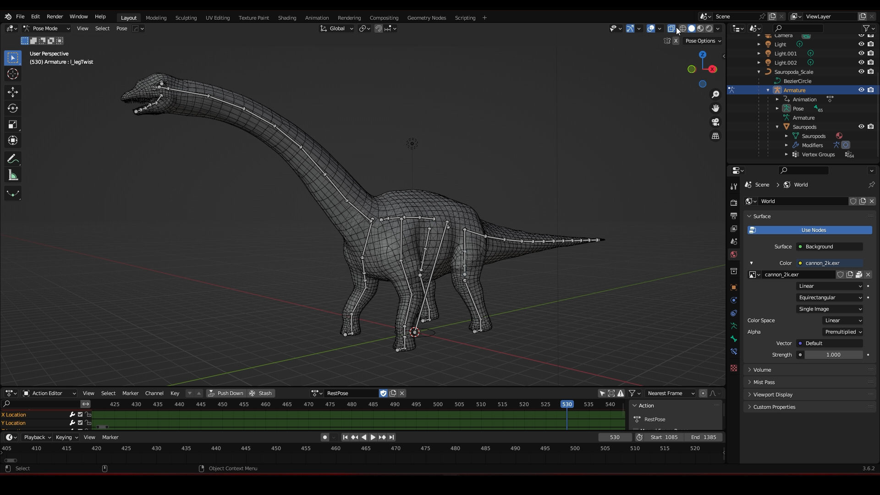Viewport: 880px width, 495px height.
Task: Toggle overlays display button
Action: [x=651, y=28]
